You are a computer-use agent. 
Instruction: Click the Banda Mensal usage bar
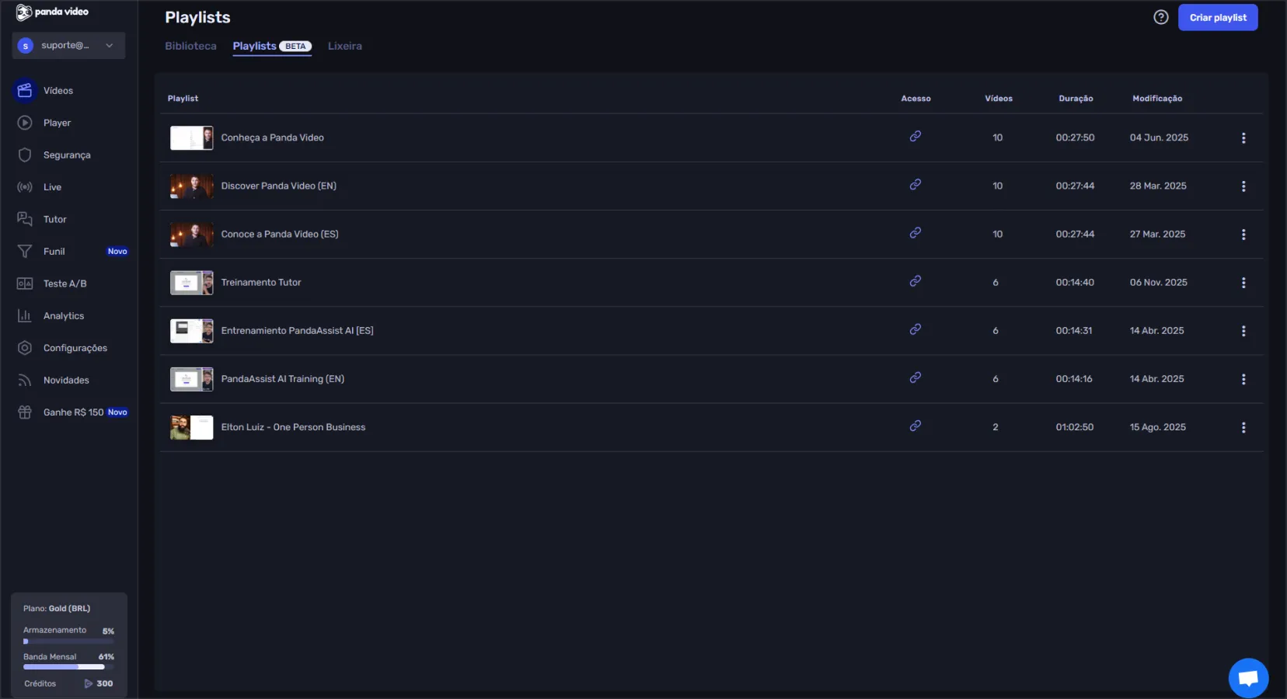68,666
